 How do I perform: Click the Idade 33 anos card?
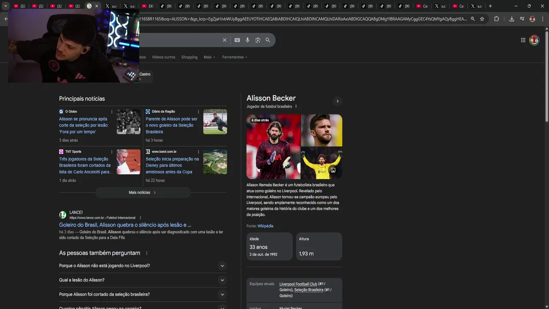point(269,246)
